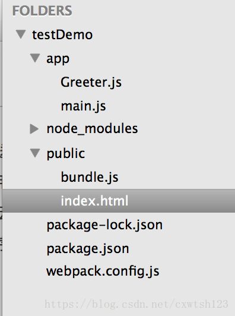Select the app folder label
235x316 pixels.
(58, 59)
